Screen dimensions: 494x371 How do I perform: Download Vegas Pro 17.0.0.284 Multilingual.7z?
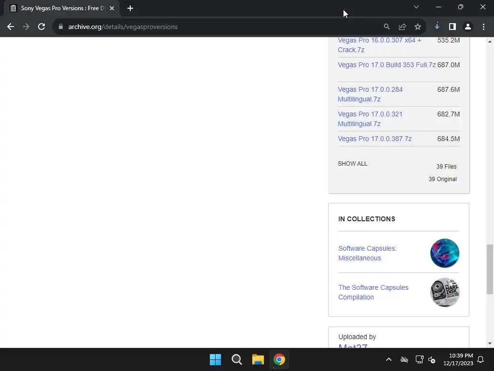[x=370, y=94]
